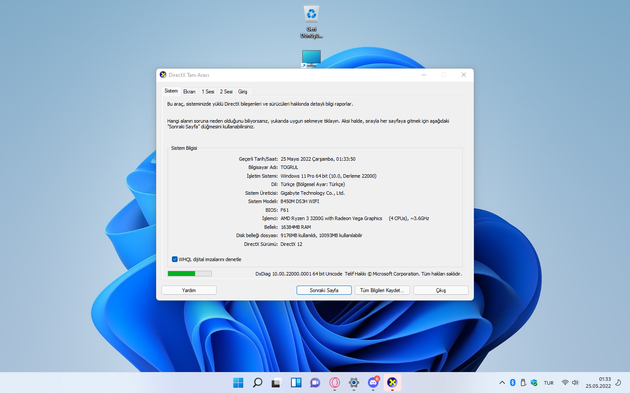Click the DirectX Tanı Aracı title bar icon
Viewport: 630px width, 393px height.
(163, 75)
